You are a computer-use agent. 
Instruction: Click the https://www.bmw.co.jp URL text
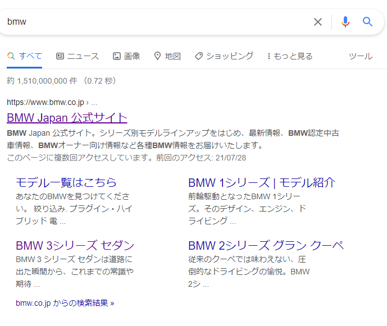click(45, 102)
